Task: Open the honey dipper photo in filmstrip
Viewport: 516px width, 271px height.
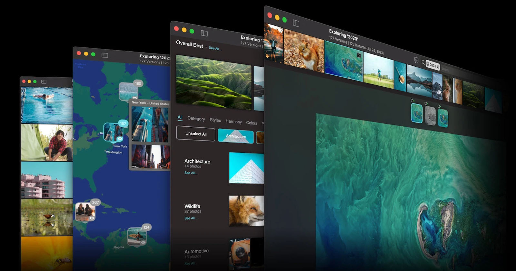Action: (x=400, y=77)
